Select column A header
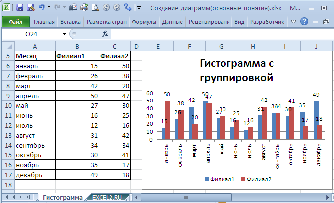Screen dimensions: 334x203 tap(35, 46)
